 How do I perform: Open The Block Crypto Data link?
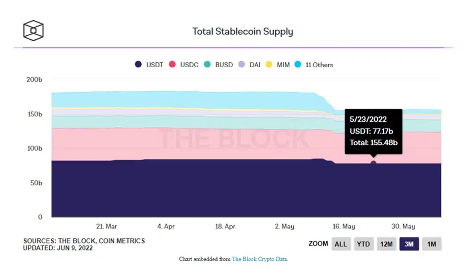click(259, 259)
